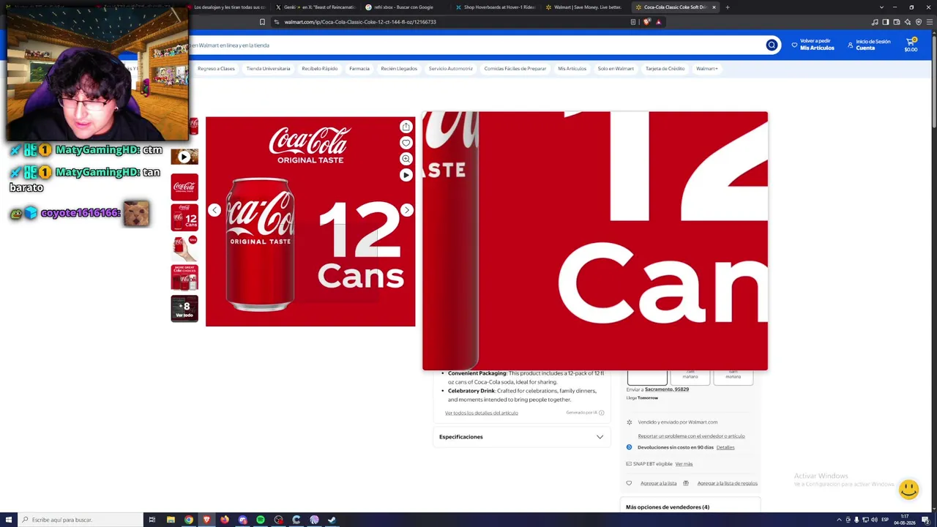Image resolution: width=937 pixels, height=527 pixels.
Task: Click 'Reportar un problema con el vendedor o artículo'
Action: [691, 436]
